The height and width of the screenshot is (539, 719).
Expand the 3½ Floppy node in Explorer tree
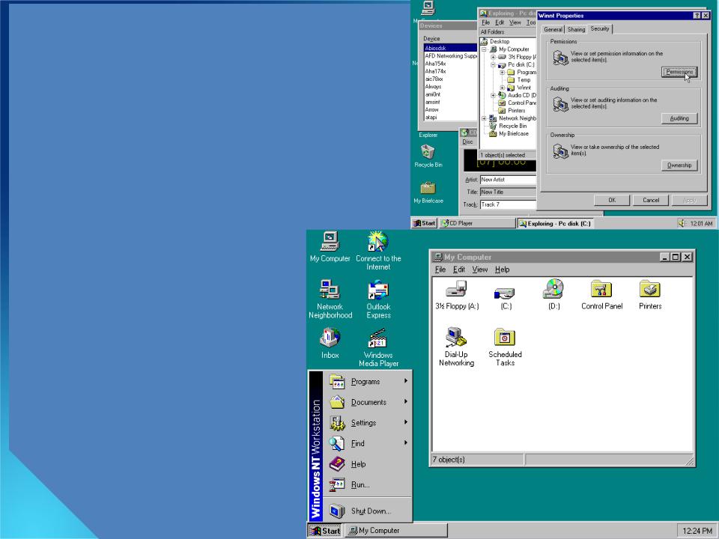493,57
